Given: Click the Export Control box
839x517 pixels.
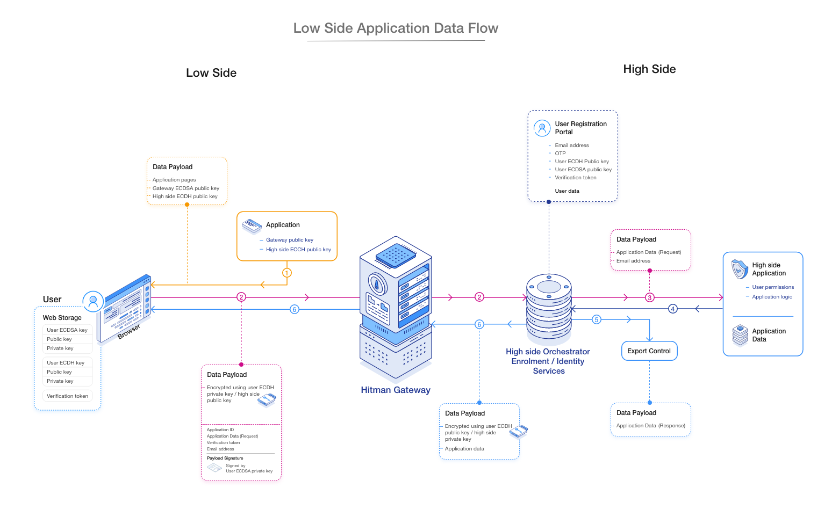Looking at the screenshot, I should point(649,351).
